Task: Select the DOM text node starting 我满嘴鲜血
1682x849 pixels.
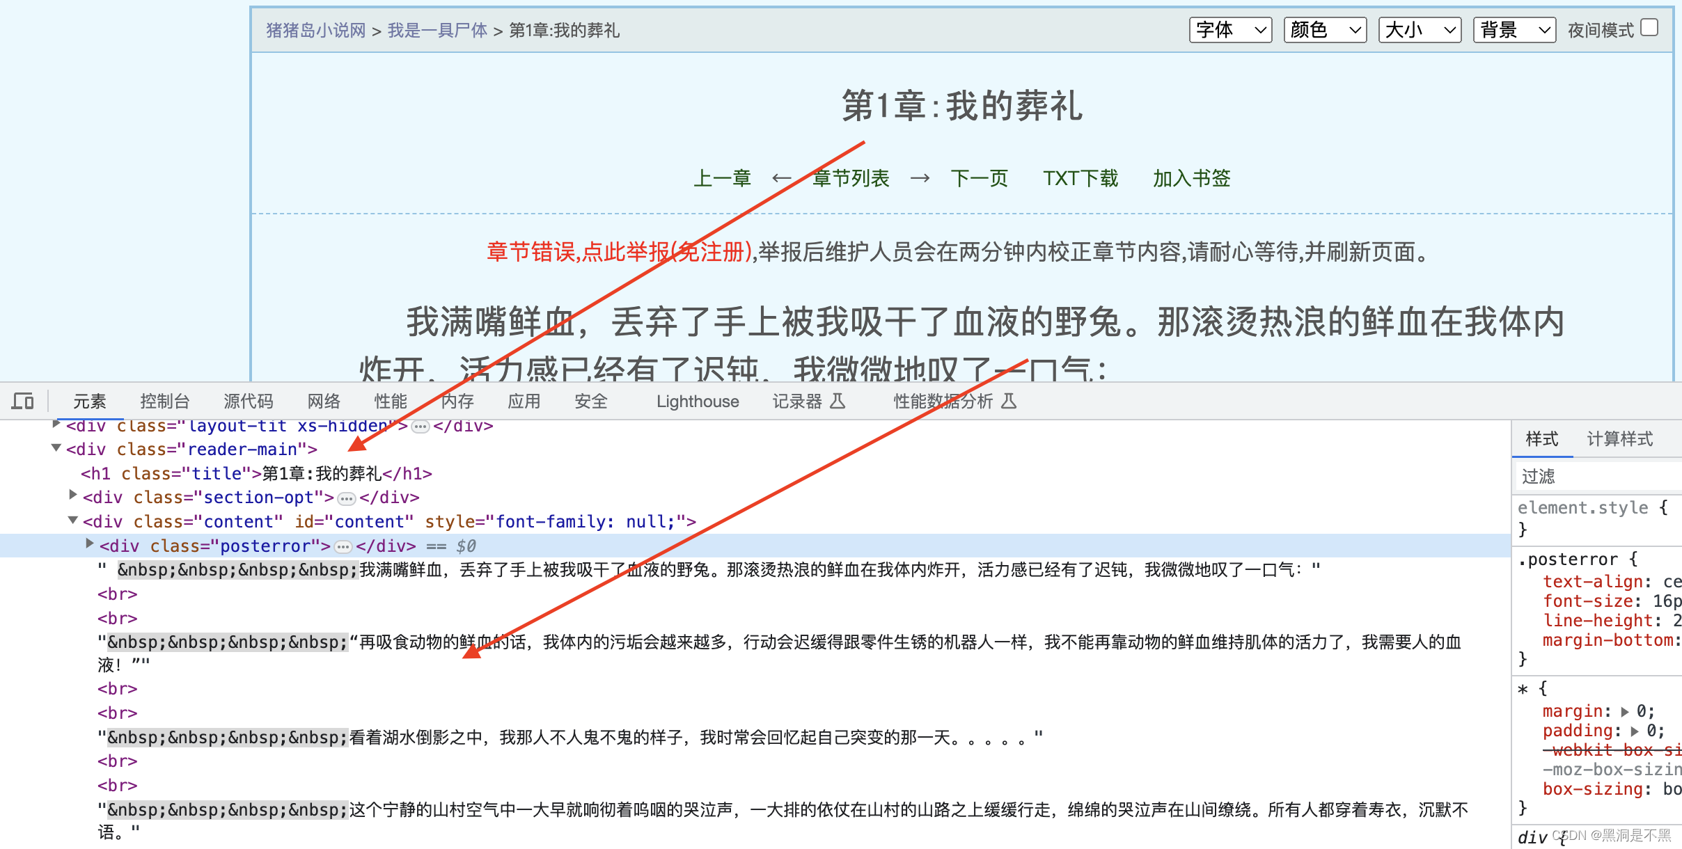Action: (x=709, y=571)
